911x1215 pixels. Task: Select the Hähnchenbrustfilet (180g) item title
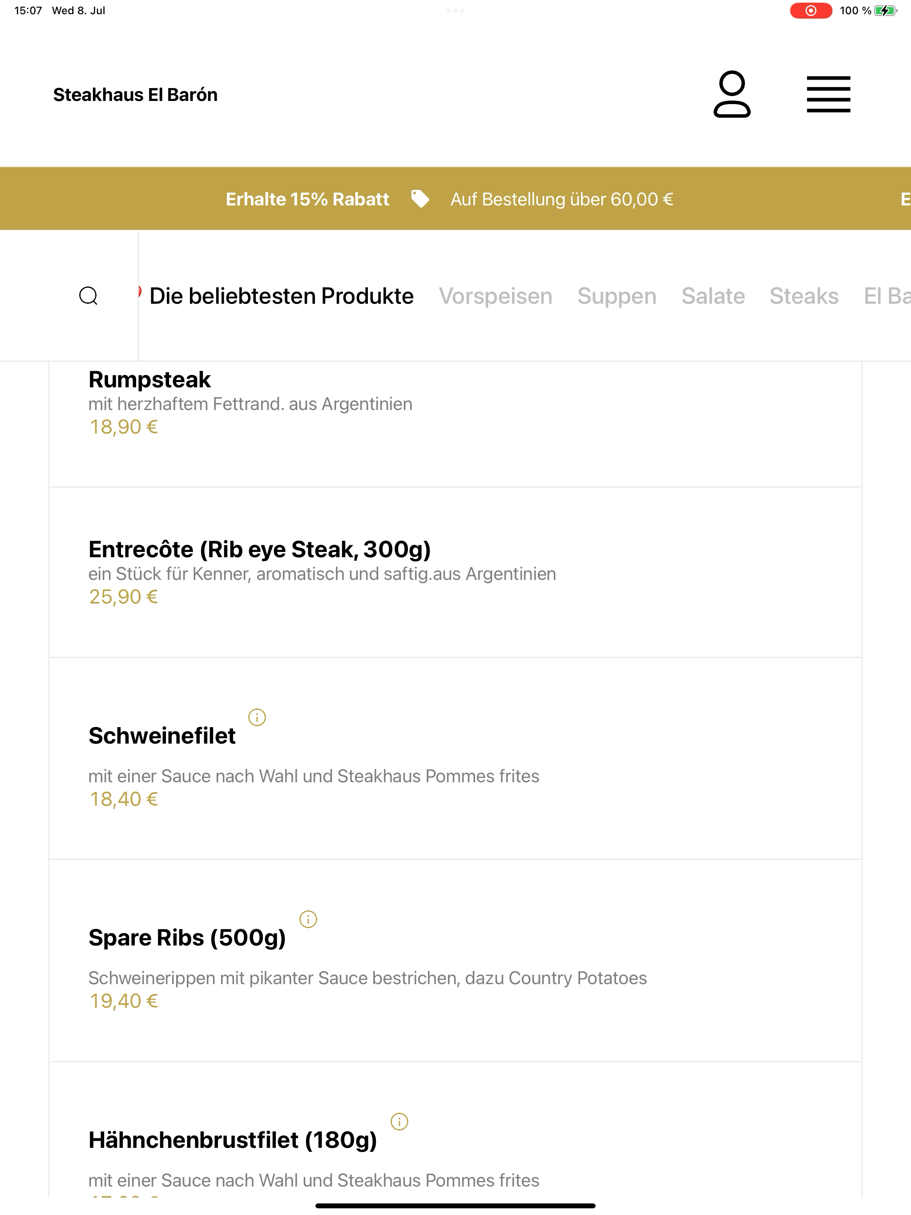click(x=233, y=1140)
